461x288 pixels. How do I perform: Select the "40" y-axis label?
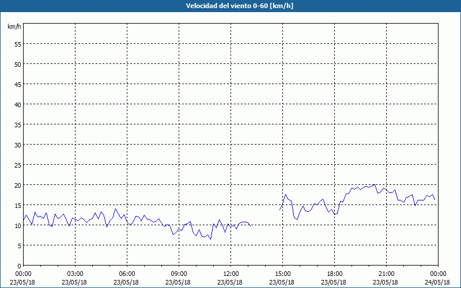(17, 104)
